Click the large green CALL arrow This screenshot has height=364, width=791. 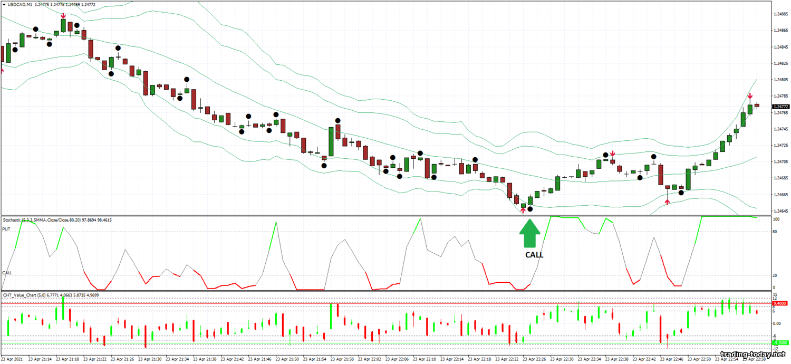point(530,233)
